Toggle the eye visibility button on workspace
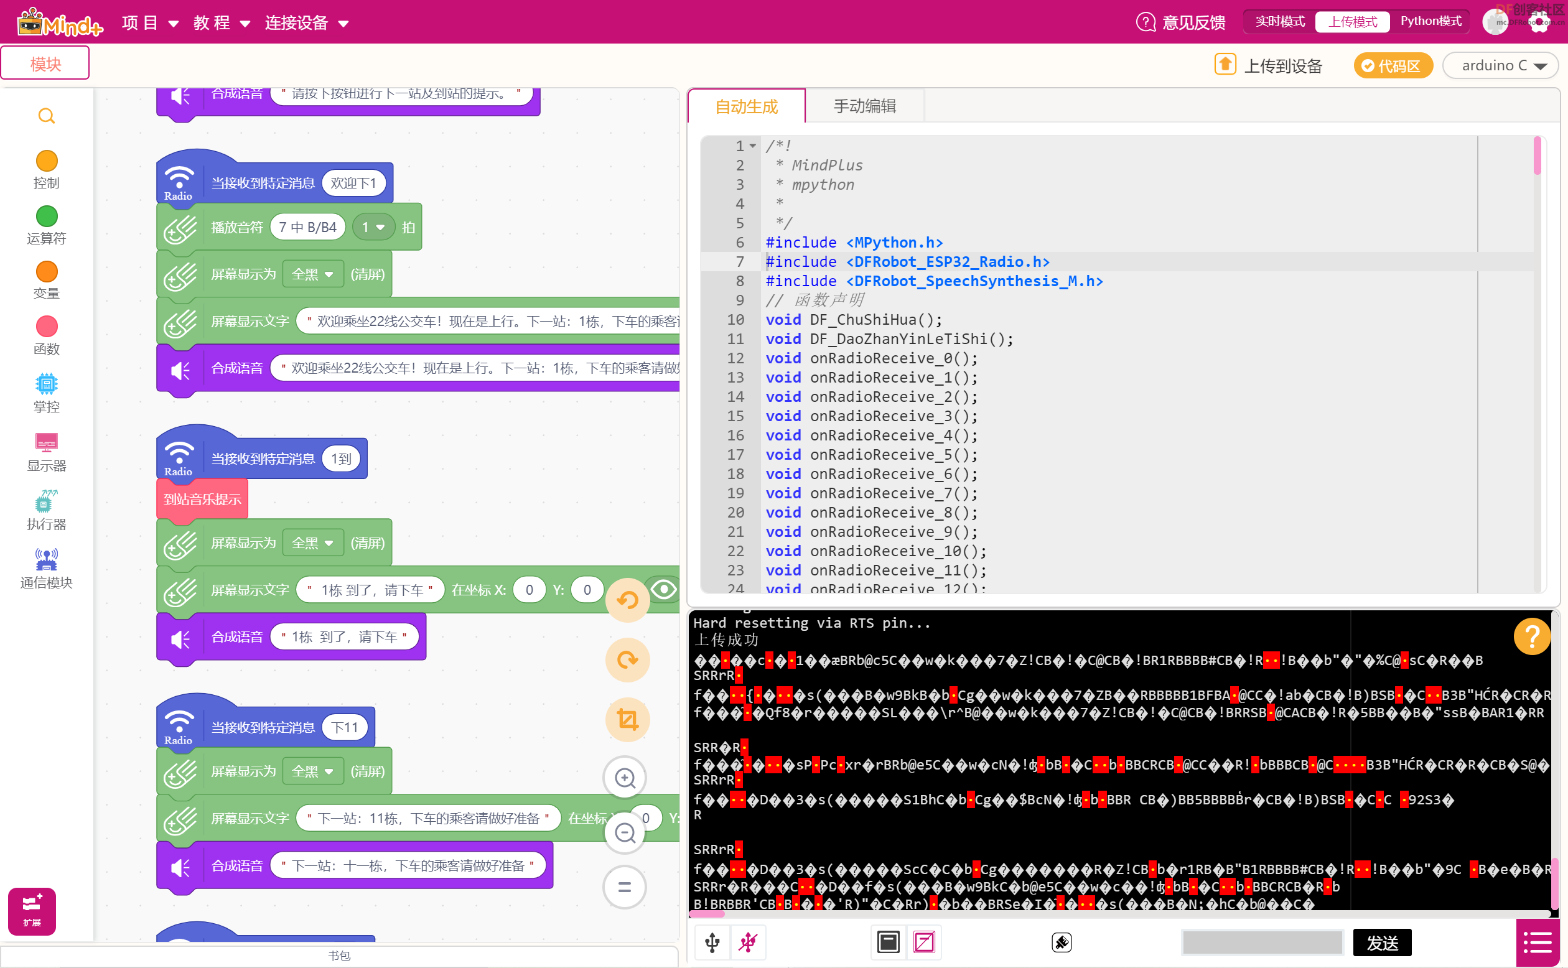This screenshot has height=968, width=1568. click(x=664, y=589)
